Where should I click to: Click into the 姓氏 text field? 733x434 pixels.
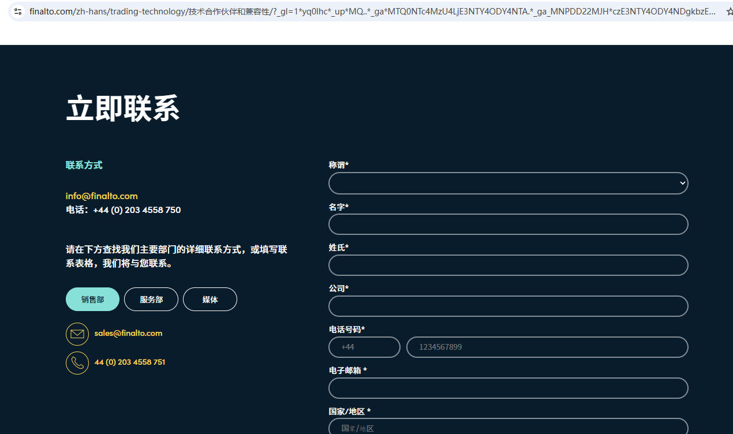(508, 265)
